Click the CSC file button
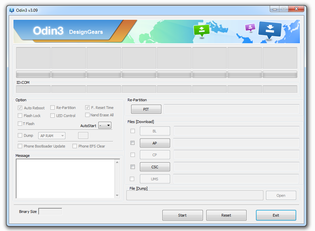The height and width of the screenshot is (231, 315). [x=155, y=167]
